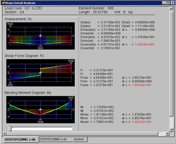Click the Element Number 508 text
Screen dimensions: 176x144
coord(96,8)
